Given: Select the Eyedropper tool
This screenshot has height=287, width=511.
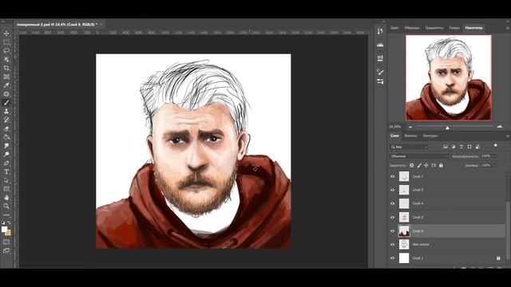Looking at the screenshot, I should [x=6, y=85].
